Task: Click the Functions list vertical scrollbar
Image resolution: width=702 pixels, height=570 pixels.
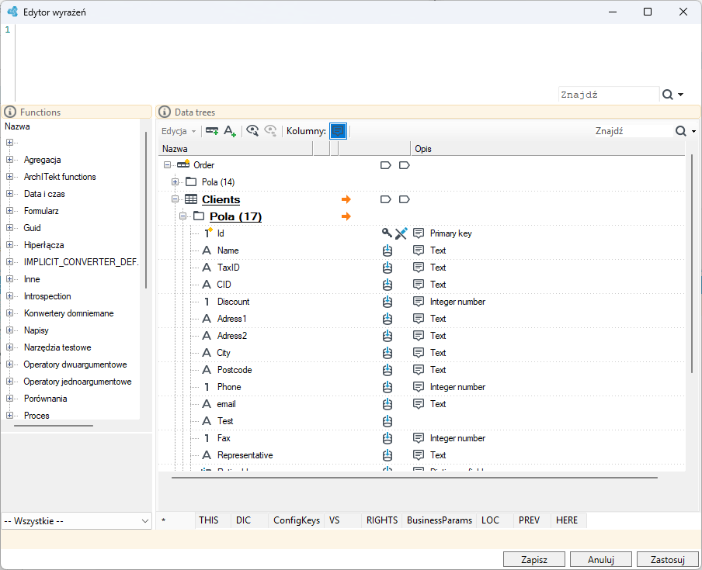Action: [x=146, y=210]
